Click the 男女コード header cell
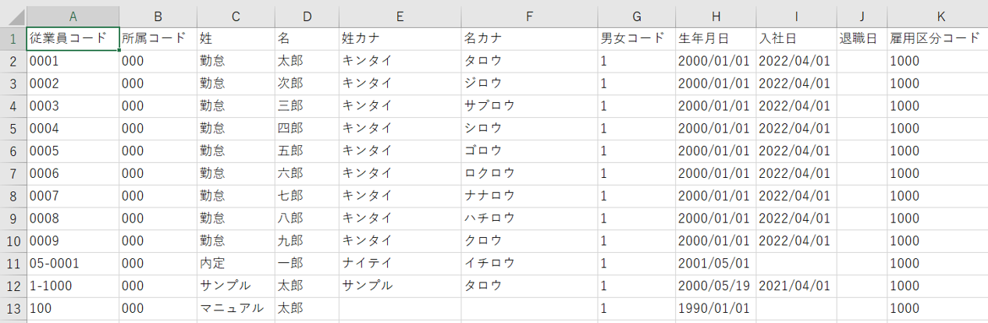Viewport: 988px width, 323px height. [x=636, y=39]
